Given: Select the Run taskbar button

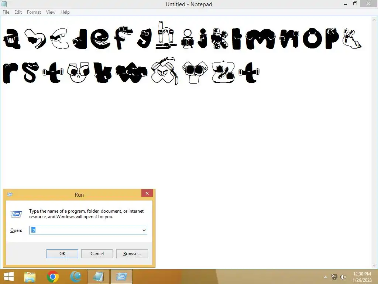Looking at the screenshot, I should point(121,277).
